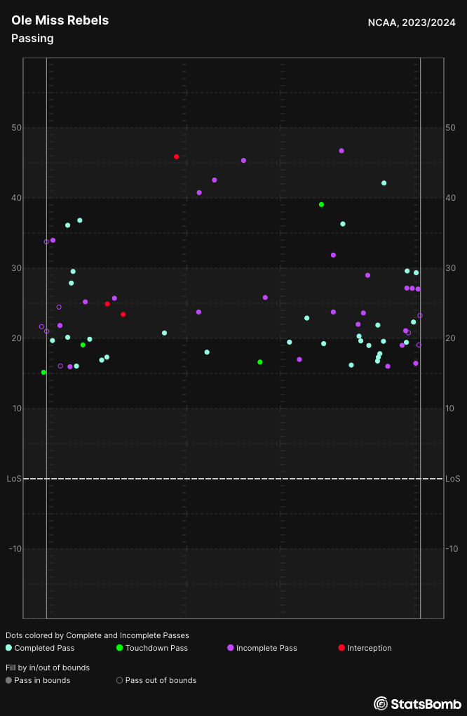Click the red interception dot near 46 yards

[177, 157]
